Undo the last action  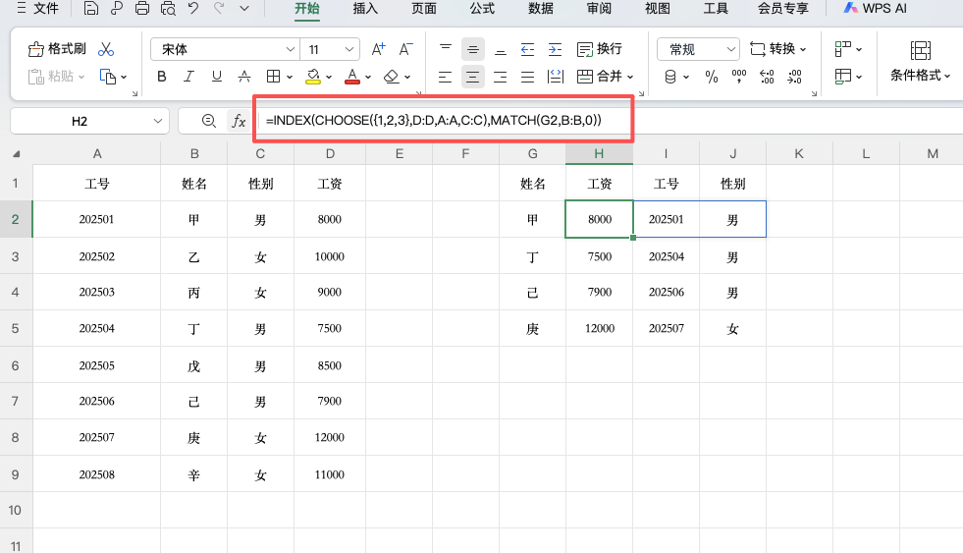(x=193, y=10)
